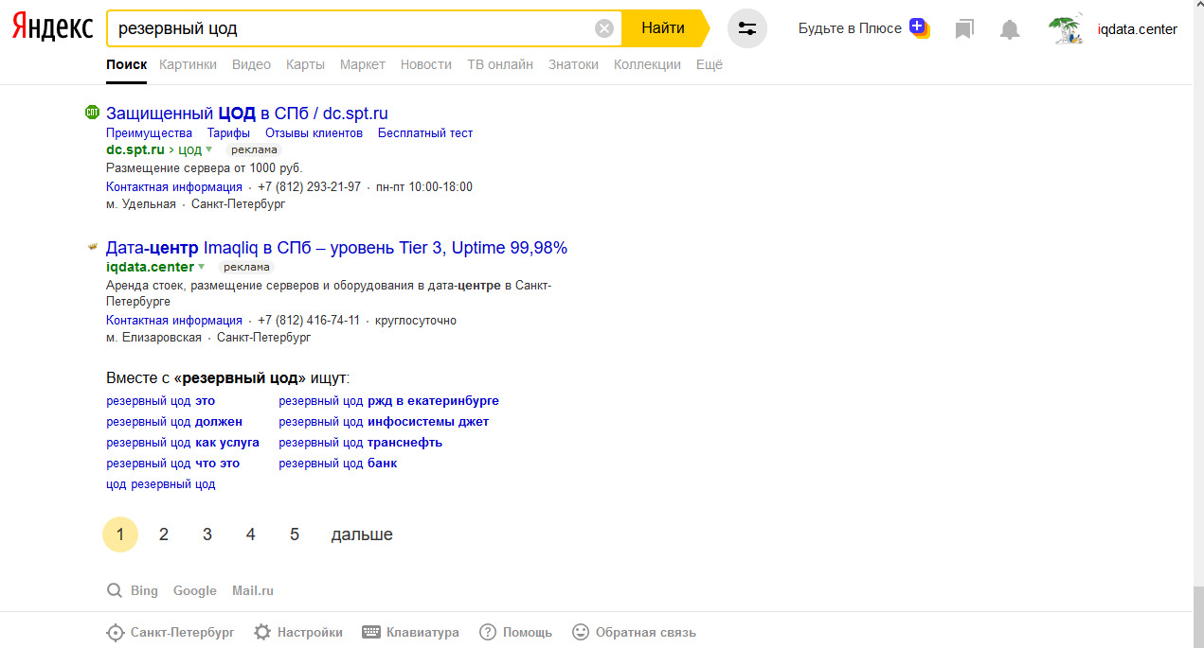The image size is (1204, 648).
Task: Switch to the Маркет tab
Action: (363, 64)
